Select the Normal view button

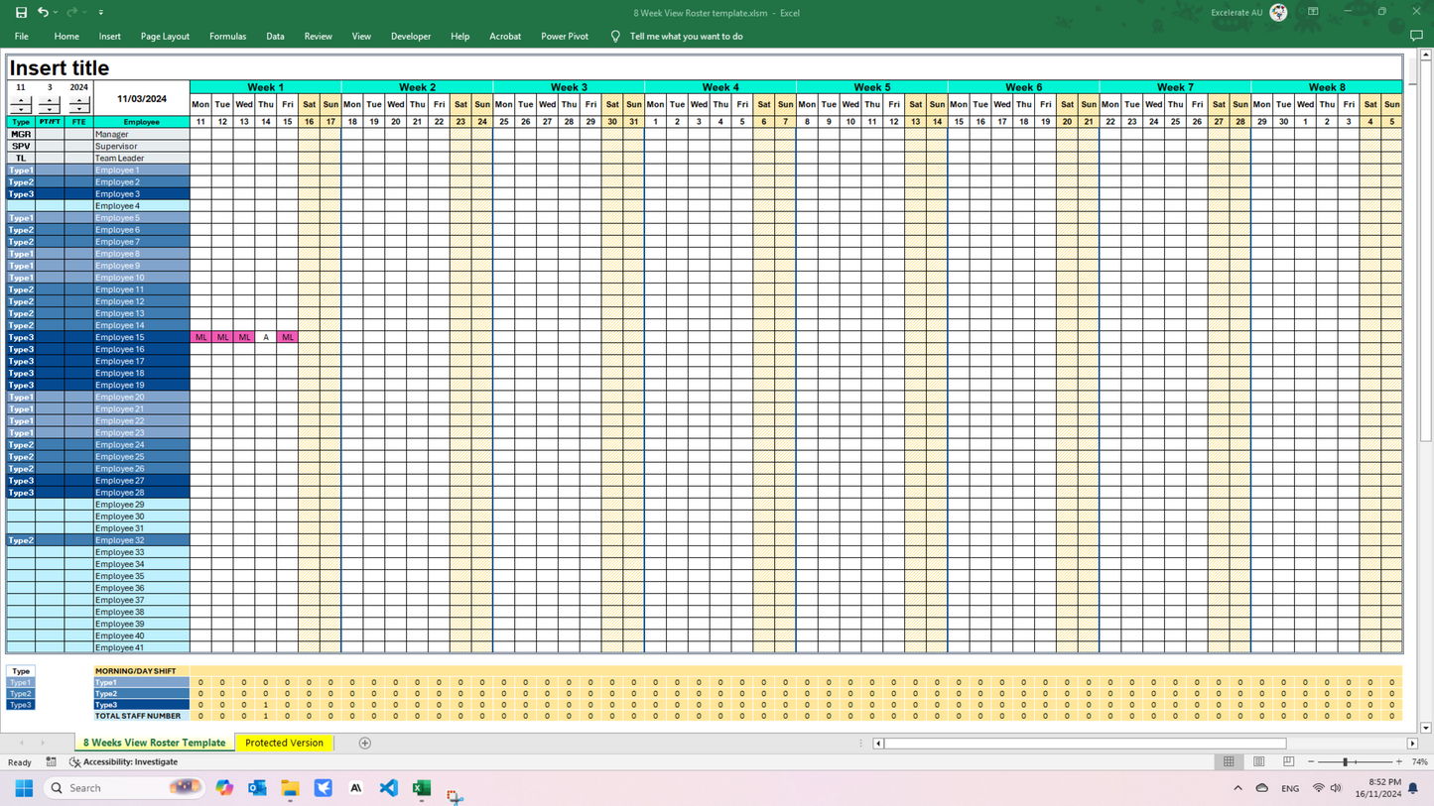(x=1229, y=762)
